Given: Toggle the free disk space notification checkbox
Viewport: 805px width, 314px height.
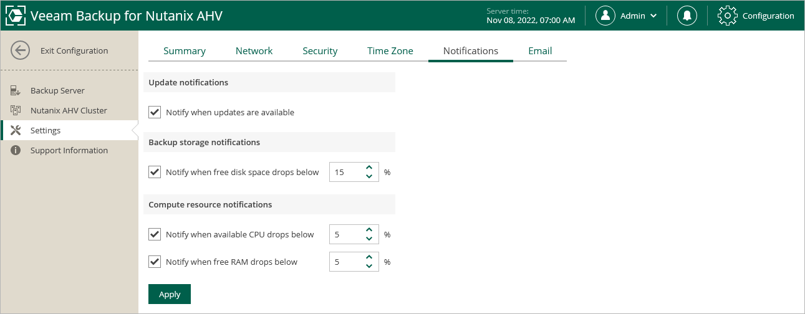Looking at the screenshot, I should tap(155, 173).
